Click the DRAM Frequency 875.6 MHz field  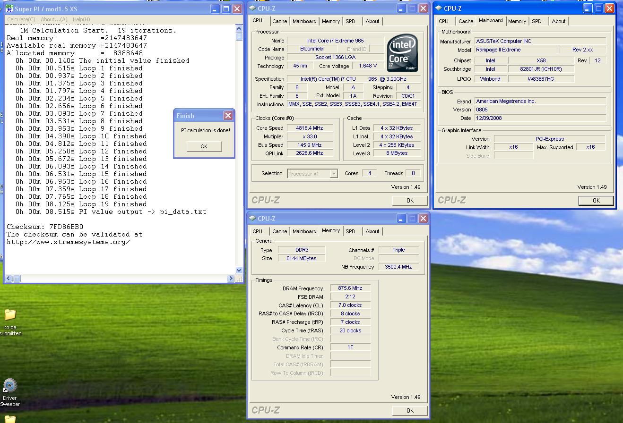pos(350,288)
